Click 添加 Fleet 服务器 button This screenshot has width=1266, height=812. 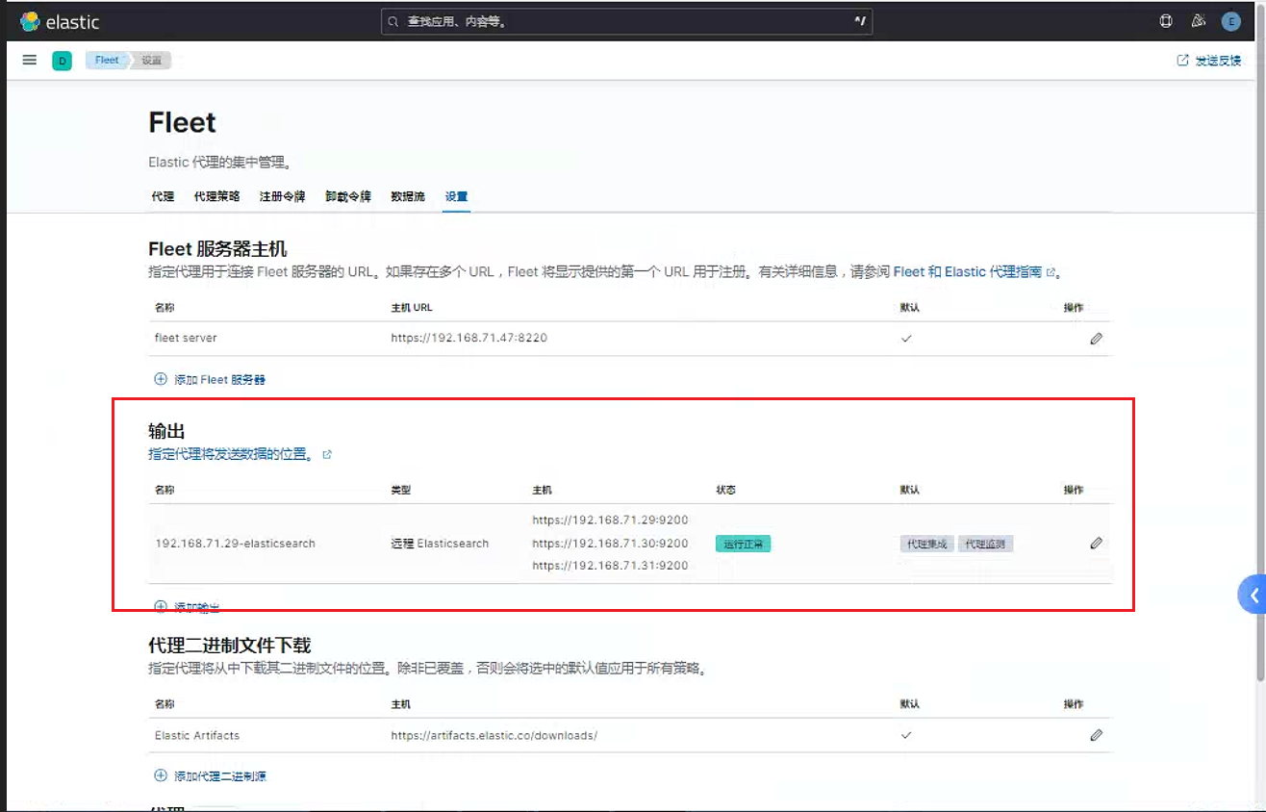point(210,379)
